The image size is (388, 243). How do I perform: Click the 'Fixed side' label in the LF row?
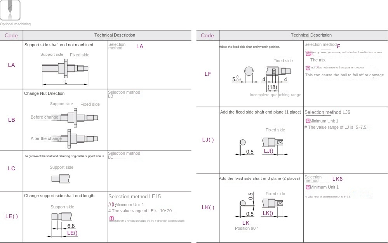pos(283,61)
